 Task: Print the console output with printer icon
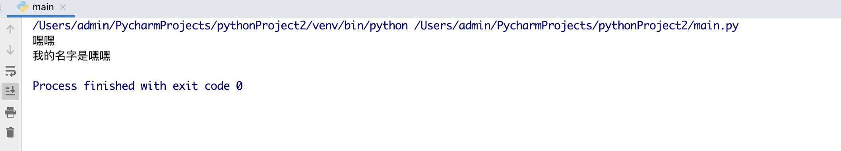click(10, 112)
